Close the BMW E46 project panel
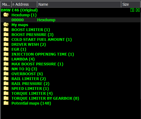 pyautogui.click(x=138, y=10)
